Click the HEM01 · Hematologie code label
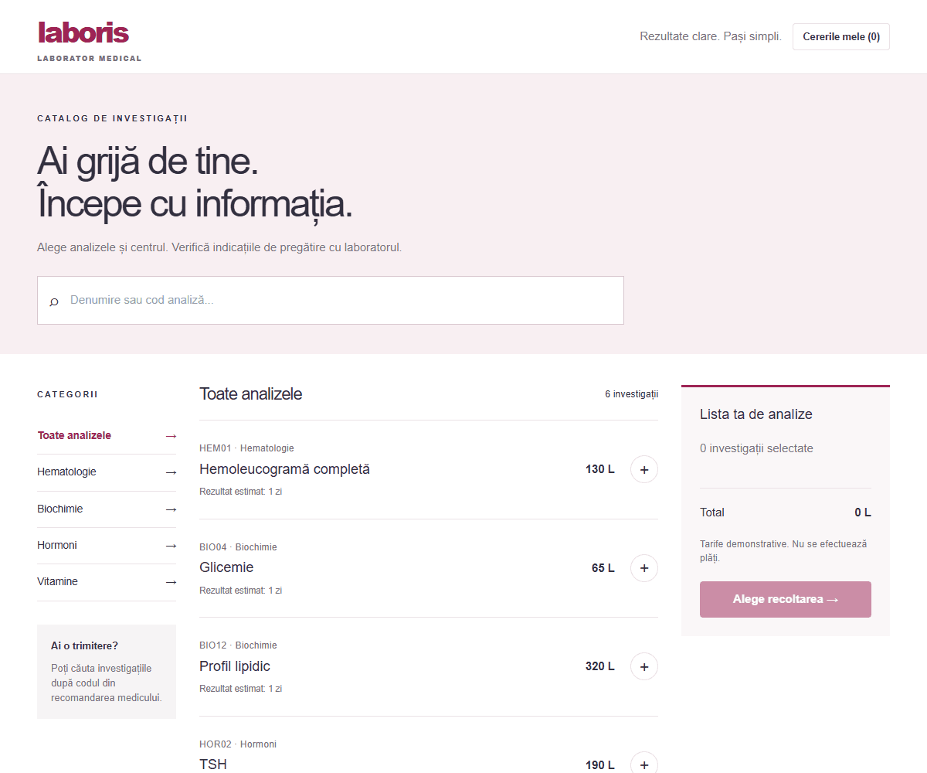The height and width of the screenshot is (773, 927). click(x=246, y=448)
